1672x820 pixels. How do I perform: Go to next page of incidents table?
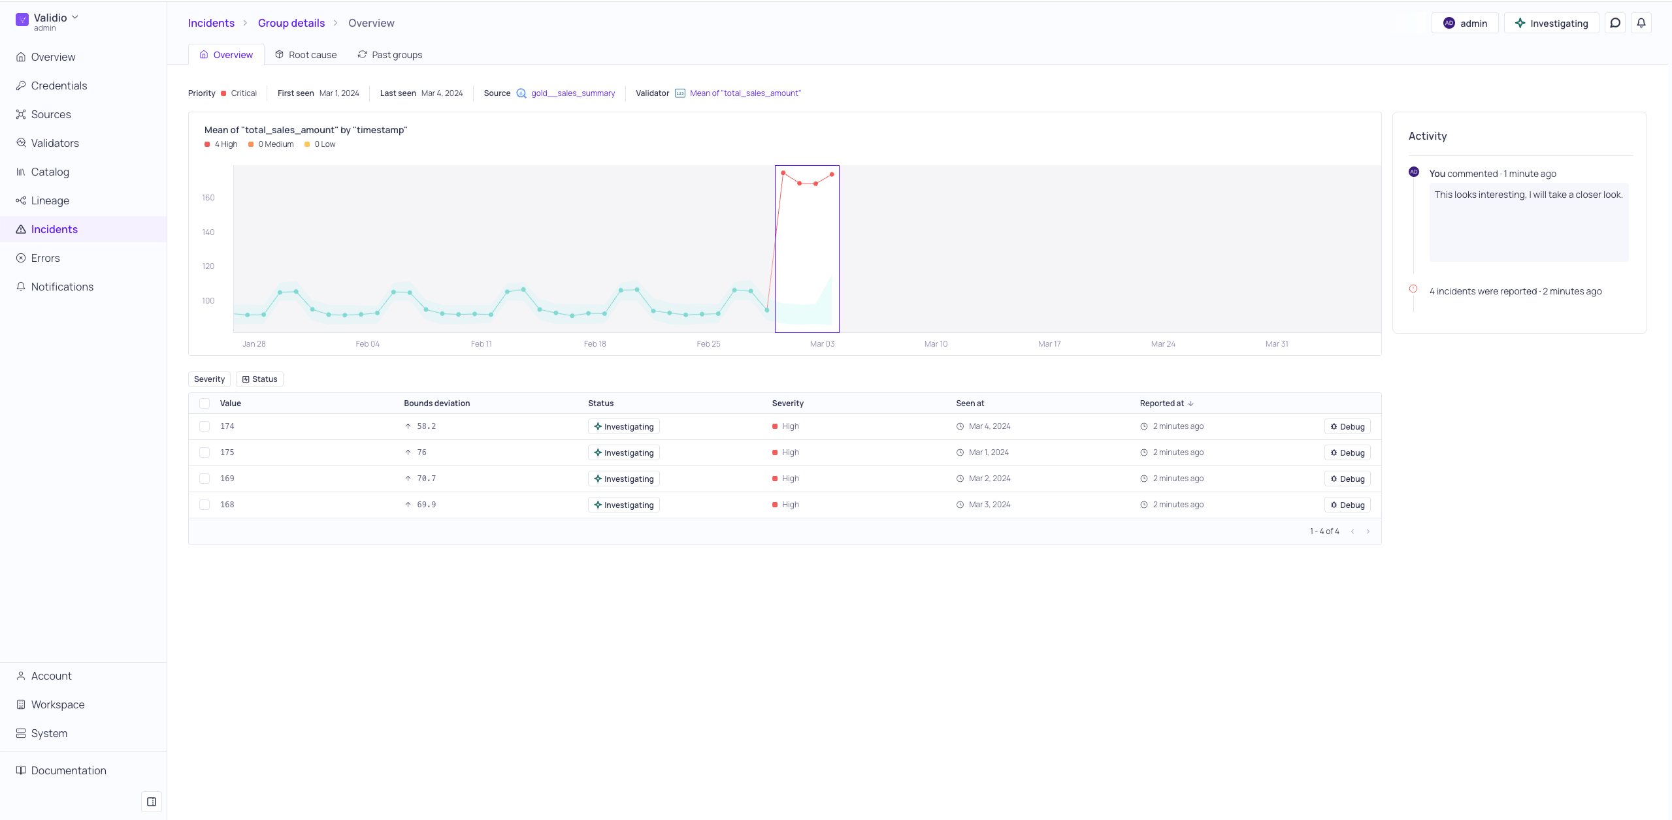pyautogui.click(x=1368, y=531)
